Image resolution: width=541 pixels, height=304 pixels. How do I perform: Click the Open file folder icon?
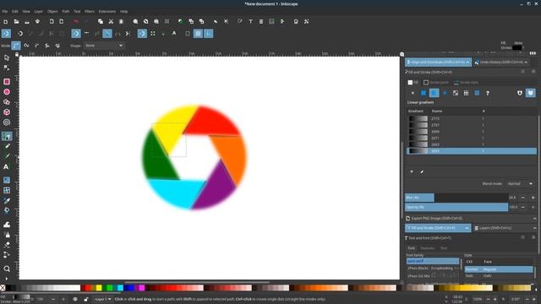coord(16,22)
